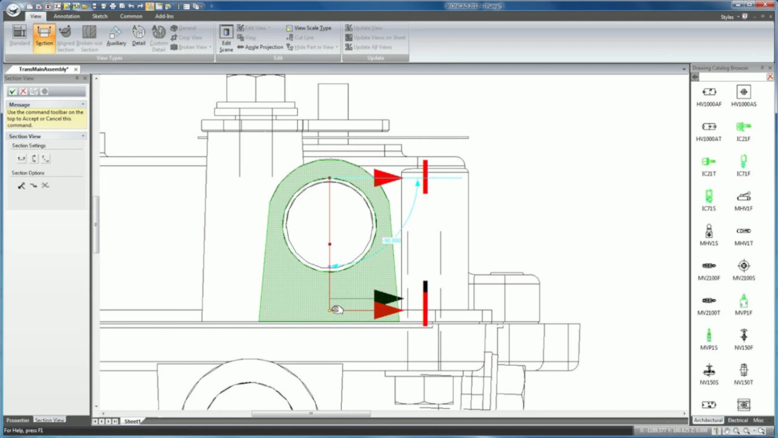Screen dimensions: 778x438
Task: Select the Section view tool
Action: pos(44,36)
